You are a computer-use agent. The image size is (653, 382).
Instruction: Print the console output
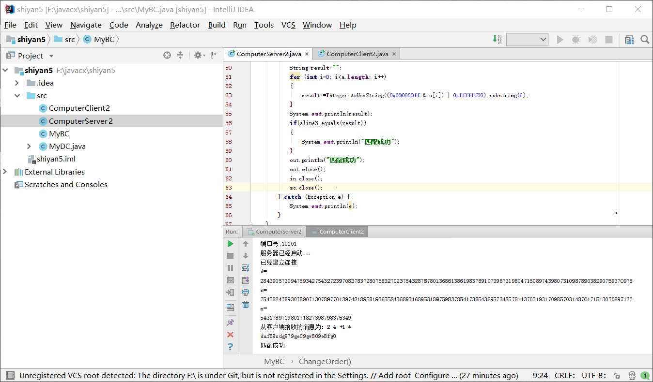(246, 293)
